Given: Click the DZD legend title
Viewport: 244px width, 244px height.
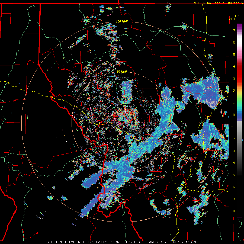Looking at the screenshot, I should coord(238,16).
